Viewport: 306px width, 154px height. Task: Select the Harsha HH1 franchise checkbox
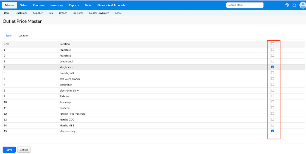(273, 113)
